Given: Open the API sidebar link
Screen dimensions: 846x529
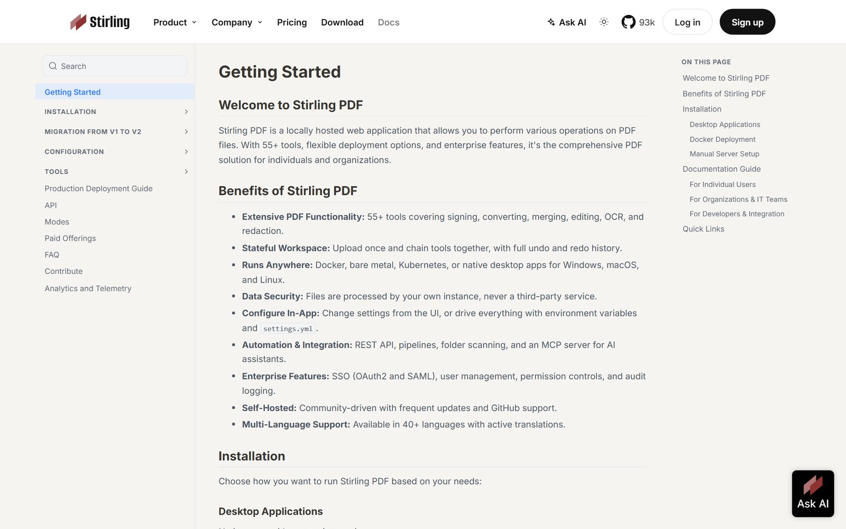Looking at the screenshot, I should (x=51, y=205).
